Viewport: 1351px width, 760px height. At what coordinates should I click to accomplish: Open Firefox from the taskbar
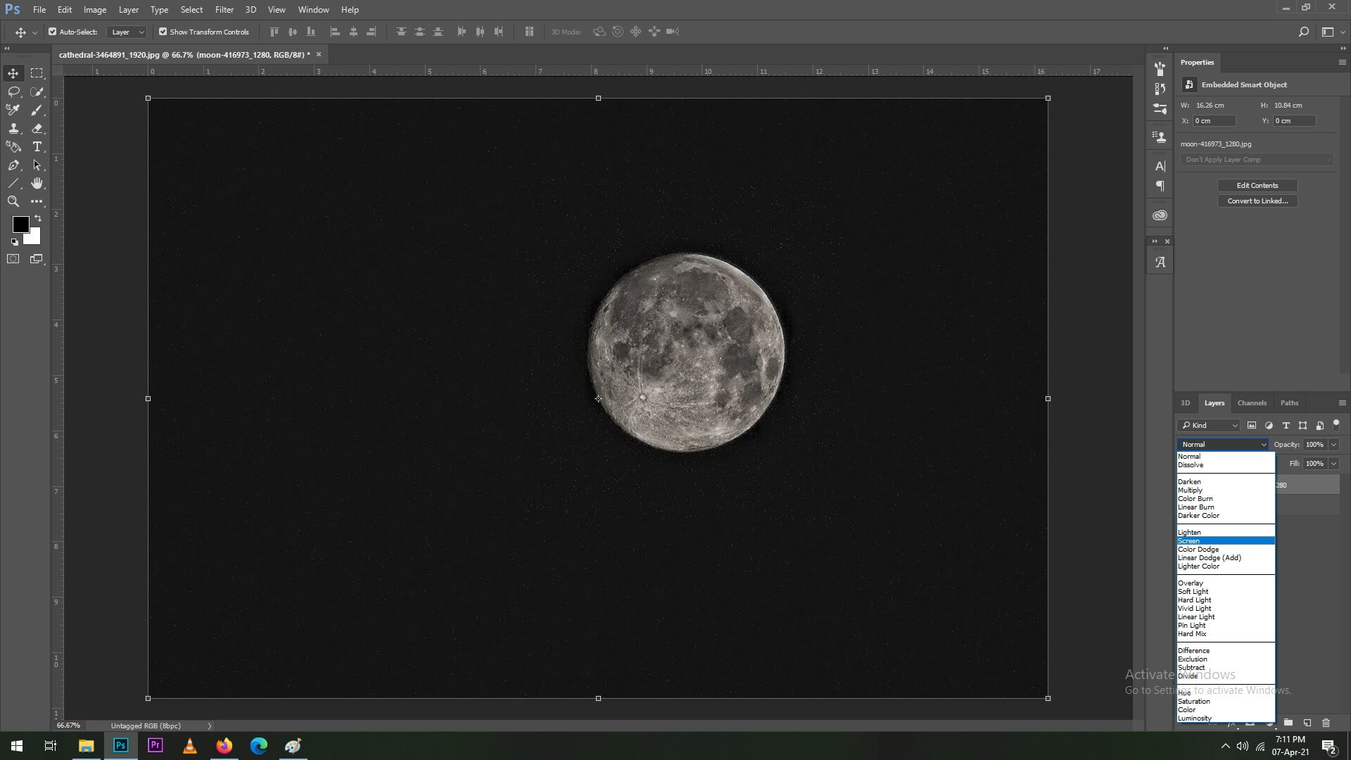click(224, 746)
